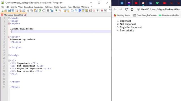
Task: Click the Paste clipboard toolbar icon
Action: point(35,10)
